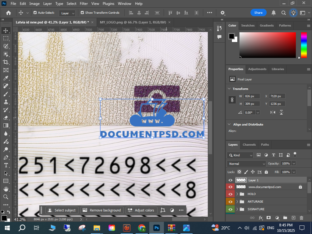The height and width of the screenshot is (234, 312).
Task: Hide Layer 1 using its eye icon
Action: tap(230, 180)
